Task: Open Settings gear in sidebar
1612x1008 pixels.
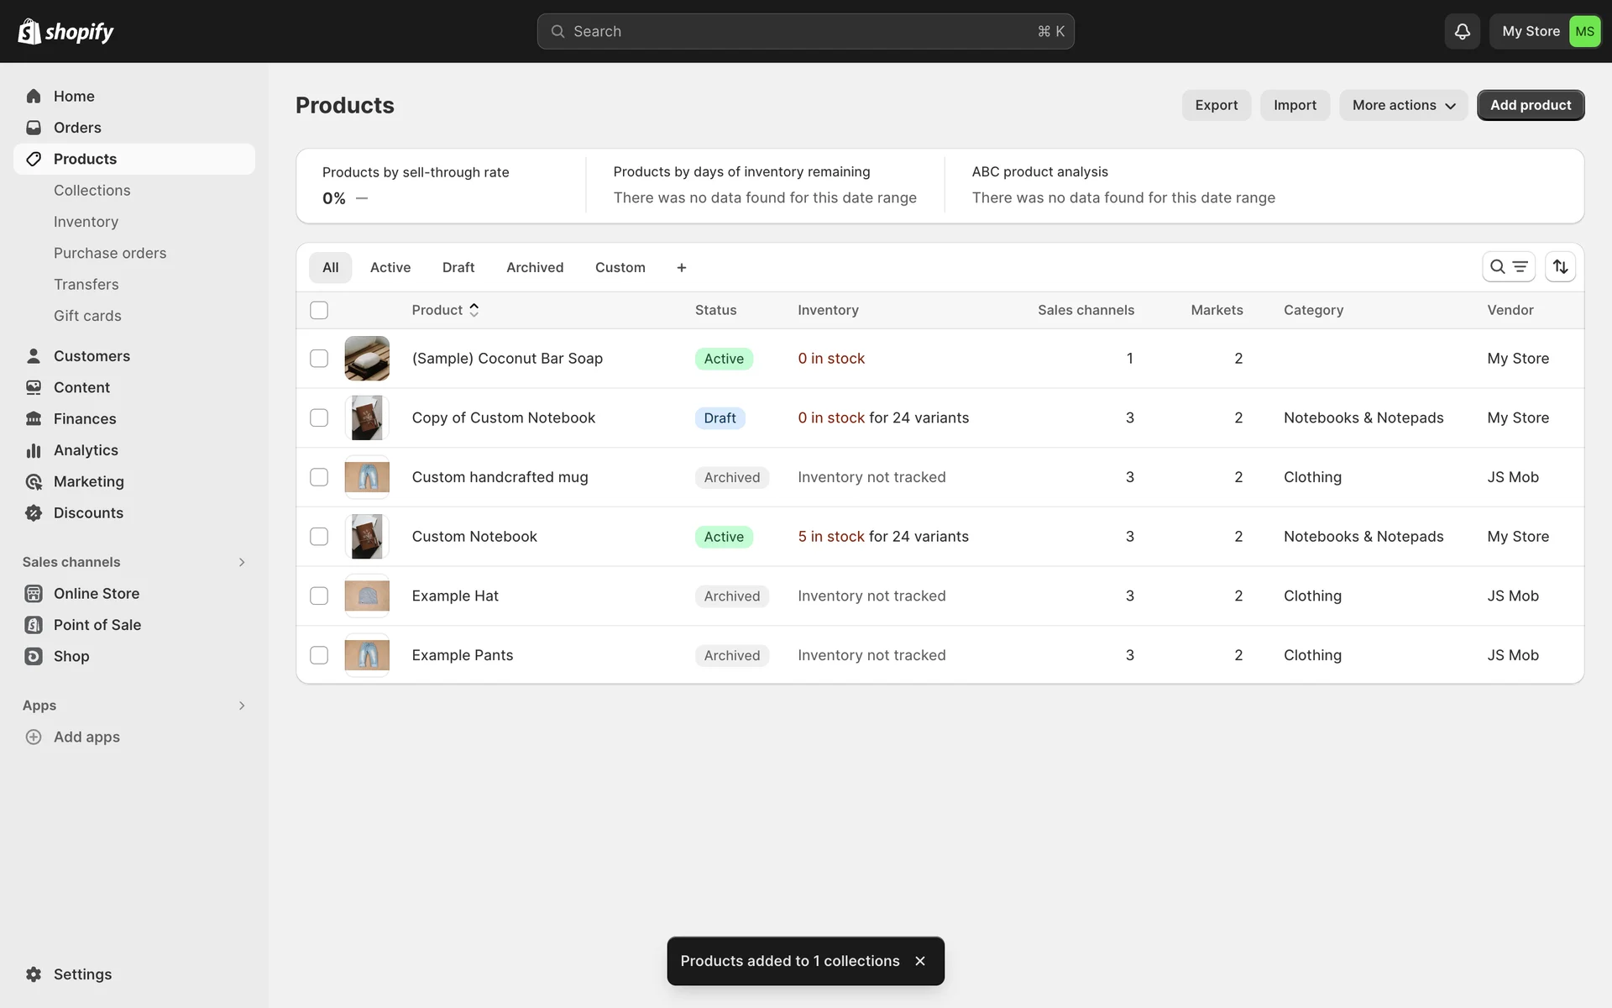Action: point(34,974)
